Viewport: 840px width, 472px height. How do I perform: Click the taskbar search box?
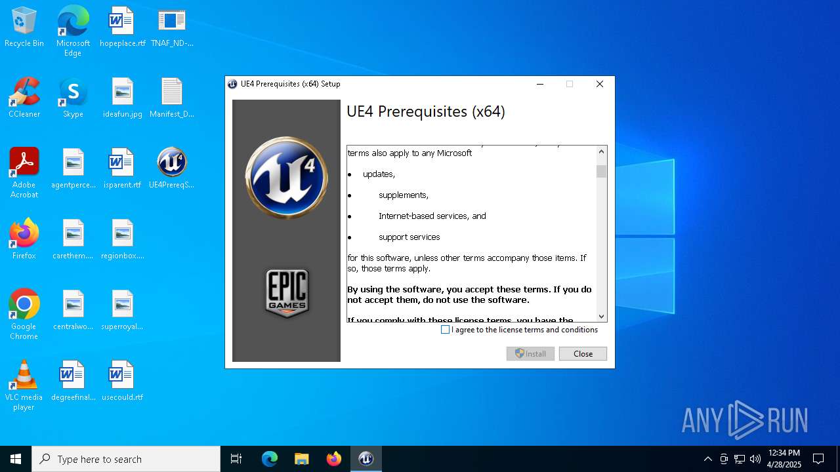(126, 459)
